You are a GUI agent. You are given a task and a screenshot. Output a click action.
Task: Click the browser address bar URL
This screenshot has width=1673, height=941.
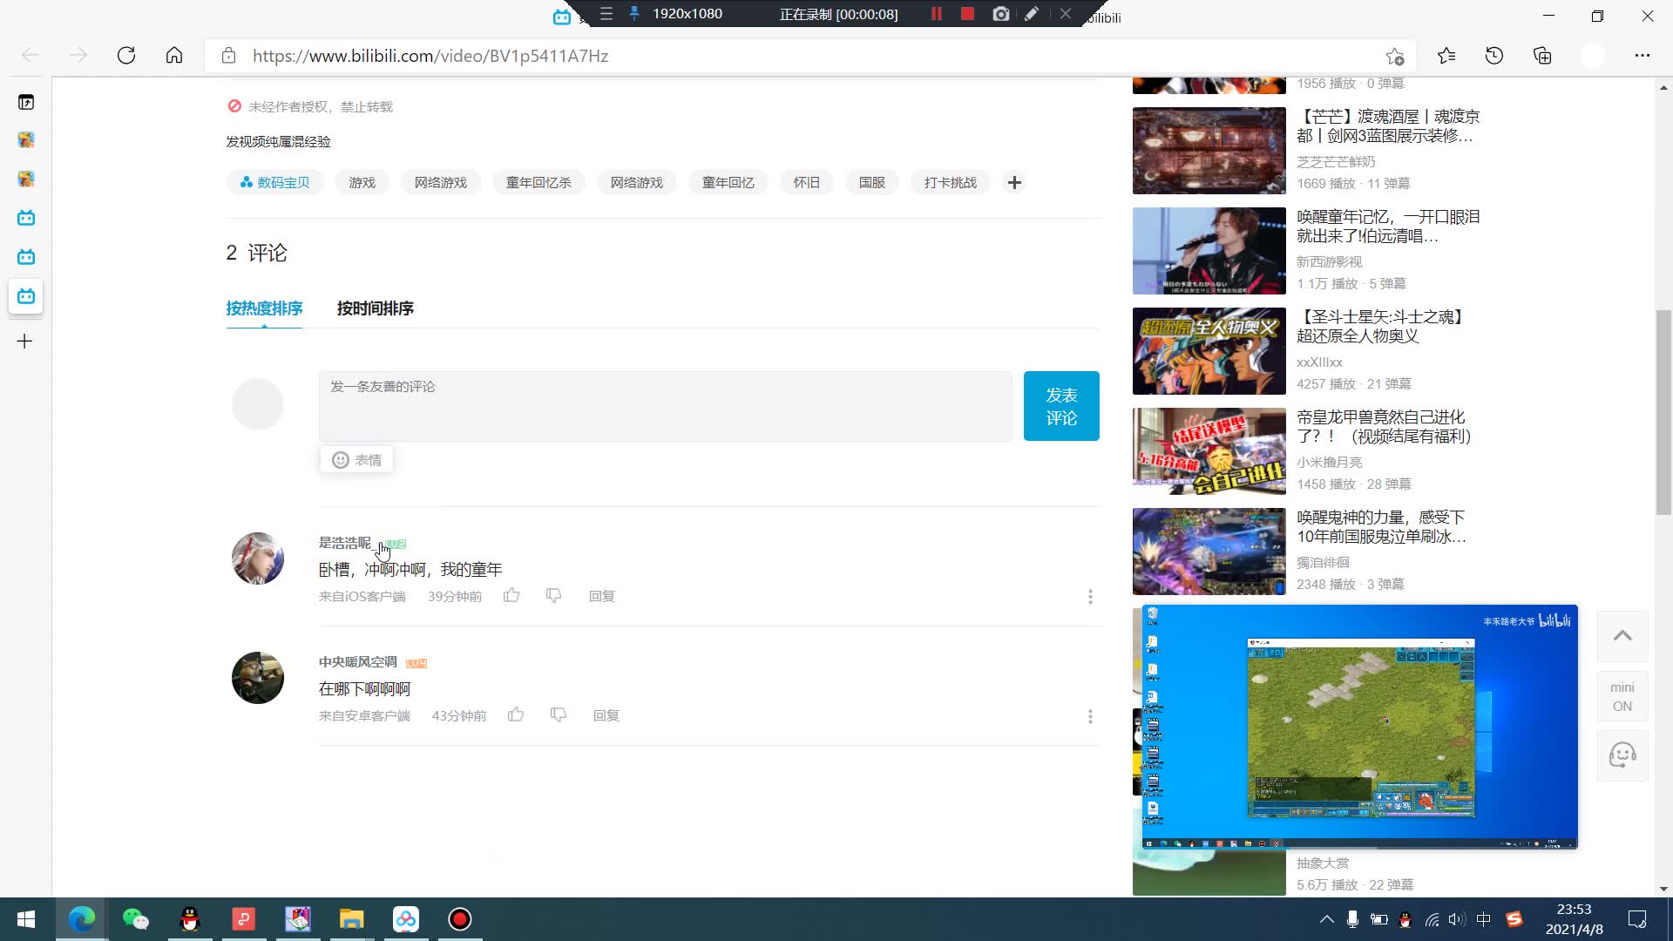coord(430,56)
